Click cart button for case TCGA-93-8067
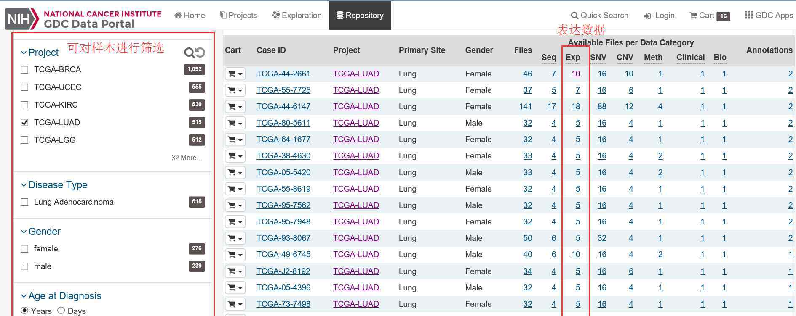 click(235, 238)
